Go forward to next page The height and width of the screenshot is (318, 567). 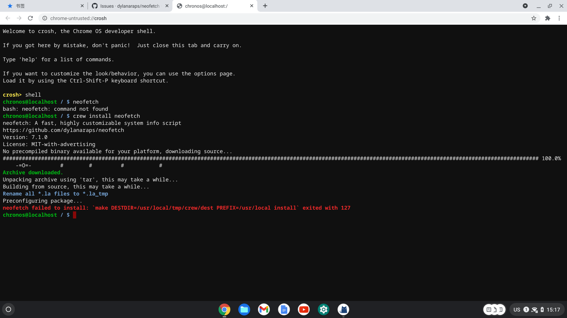(19, 18)
